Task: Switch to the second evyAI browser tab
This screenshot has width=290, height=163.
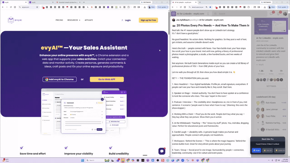Action: [x=41, y=2]
